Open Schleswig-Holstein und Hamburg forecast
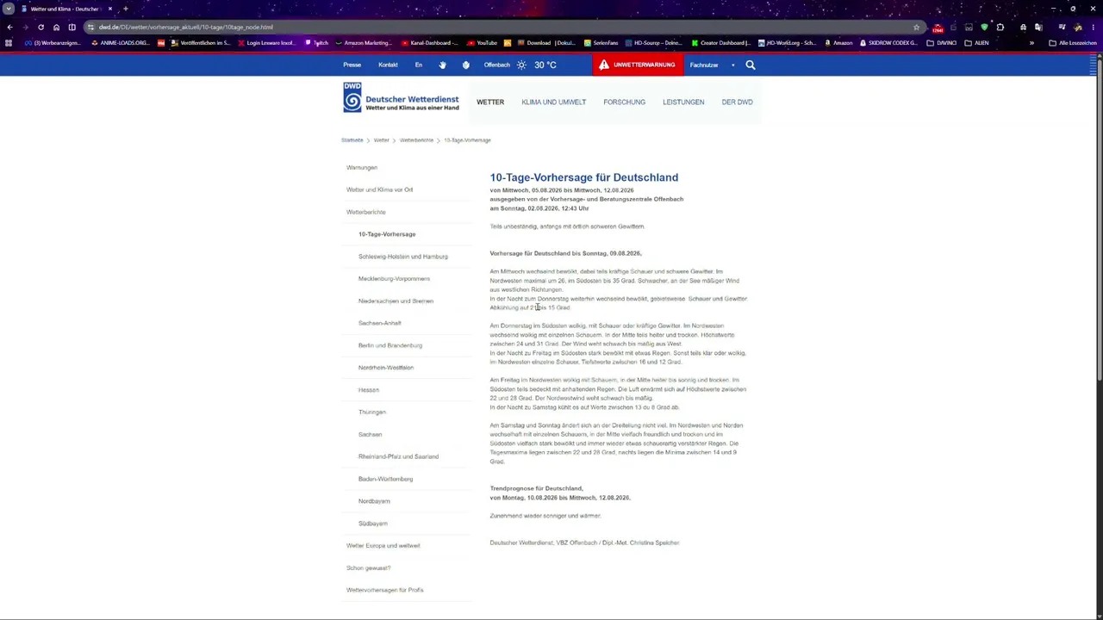The width and height of the screenshot is (1103, 620). coord(402,257)
